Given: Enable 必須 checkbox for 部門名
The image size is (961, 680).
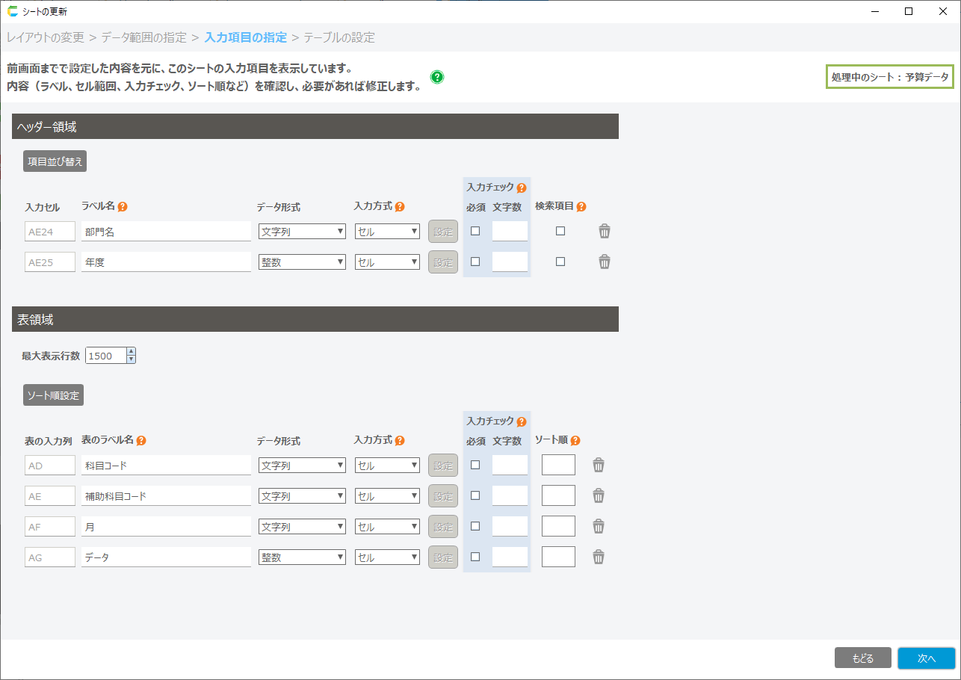Looking at the screenshot, I should (x=475, y=231).
